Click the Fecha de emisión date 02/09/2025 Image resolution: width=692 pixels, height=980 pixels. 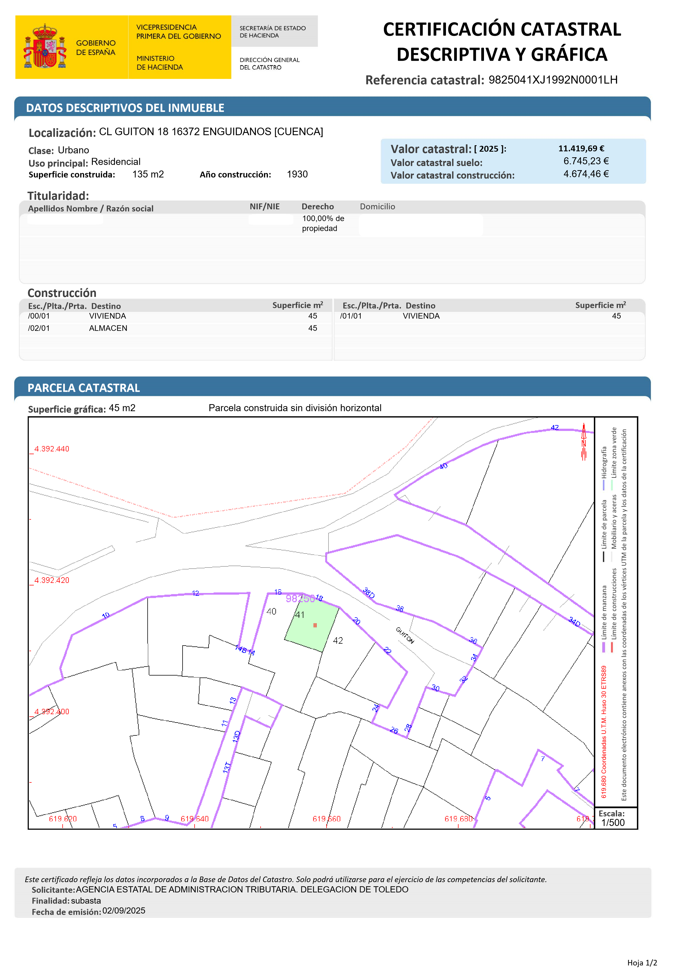pos(124,911)
